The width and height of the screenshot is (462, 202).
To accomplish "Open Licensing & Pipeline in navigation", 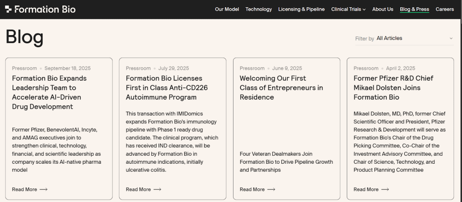I will tap(301, 9).
